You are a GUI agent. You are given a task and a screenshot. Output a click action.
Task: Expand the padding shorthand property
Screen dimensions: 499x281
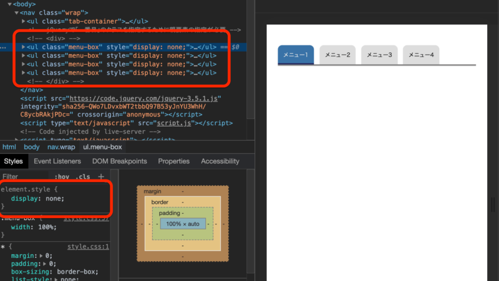[x=44, y=264]
